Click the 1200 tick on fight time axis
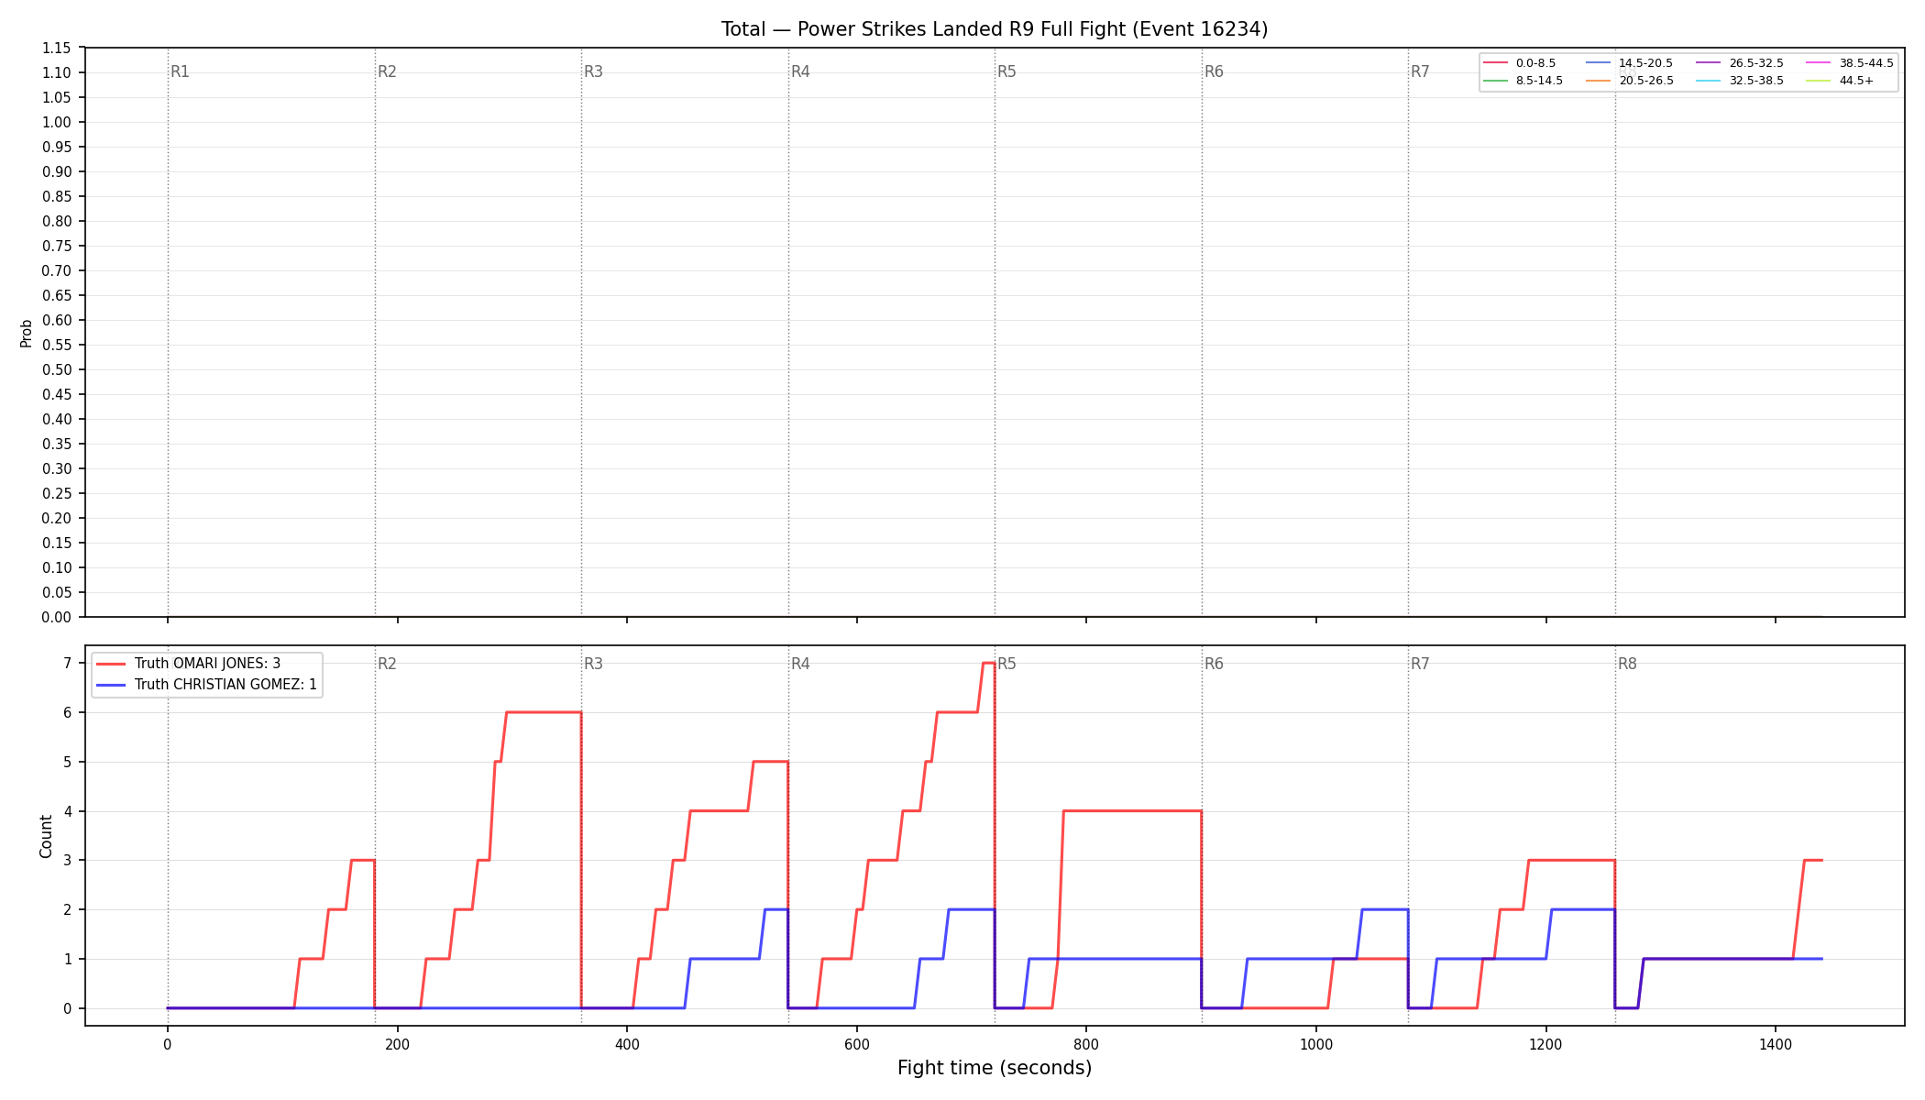1925x1100 pixels. click(1546, 1043)
